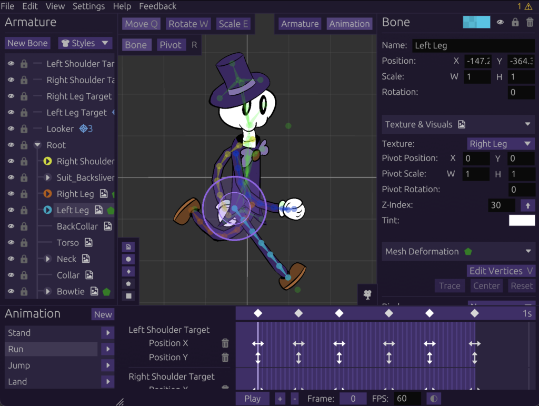
Task: Click green mesh pentagon on Bowtie row
Action: (106, 292)
